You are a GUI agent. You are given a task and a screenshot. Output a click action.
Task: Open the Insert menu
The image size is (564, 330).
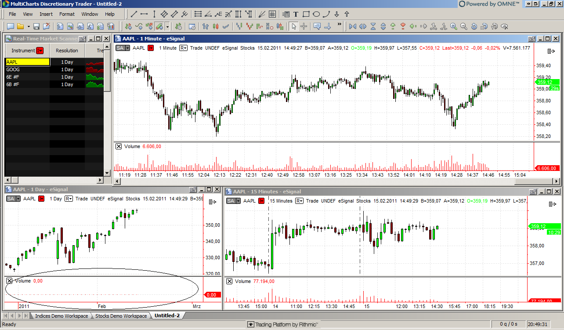pos(46,14)
